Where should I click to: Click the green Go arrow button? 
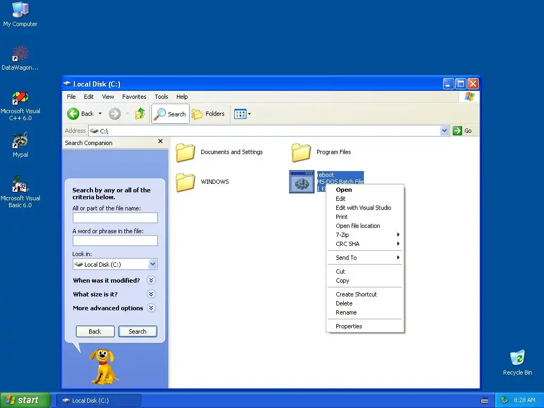(x=457, y=131)
